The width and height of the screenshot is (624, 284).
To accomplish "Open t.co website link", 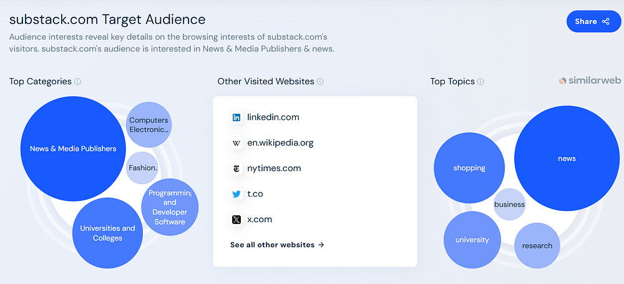I will coord(255,193).
